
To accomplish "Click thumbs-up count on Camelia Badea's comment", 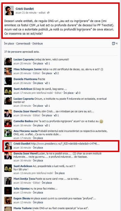I will point(48,126).
